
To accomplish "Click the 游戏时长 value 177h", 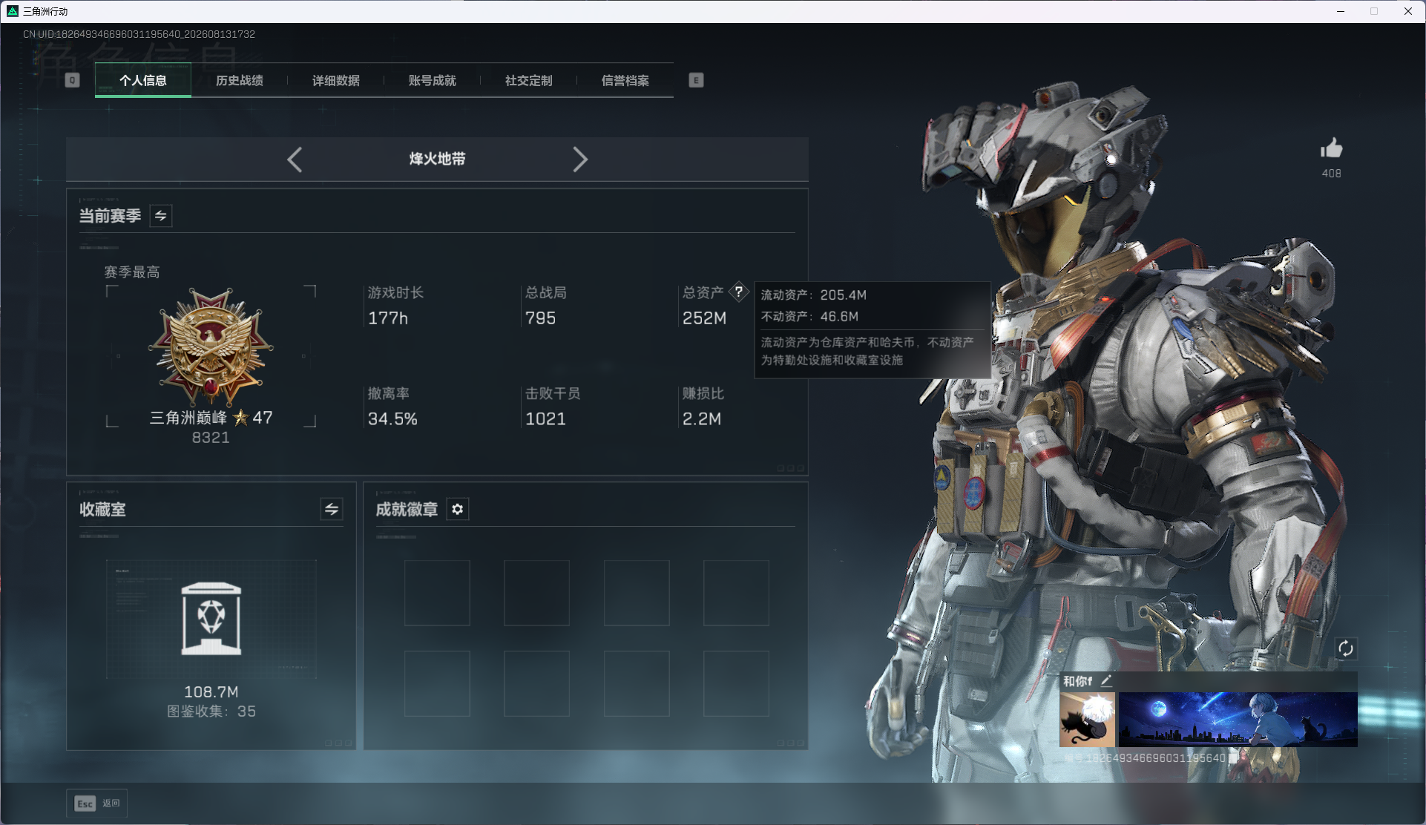I will [x=388, y=318].
